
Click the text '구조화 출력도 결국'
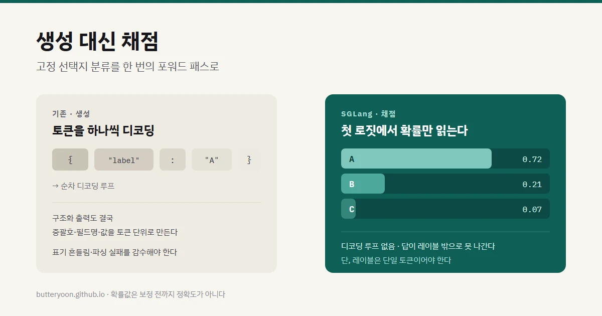[83, 218]
